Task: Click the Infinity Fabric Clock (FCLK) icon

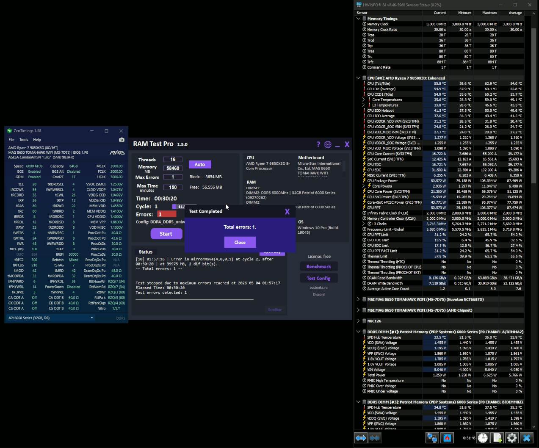Action: tap(364, 213)
